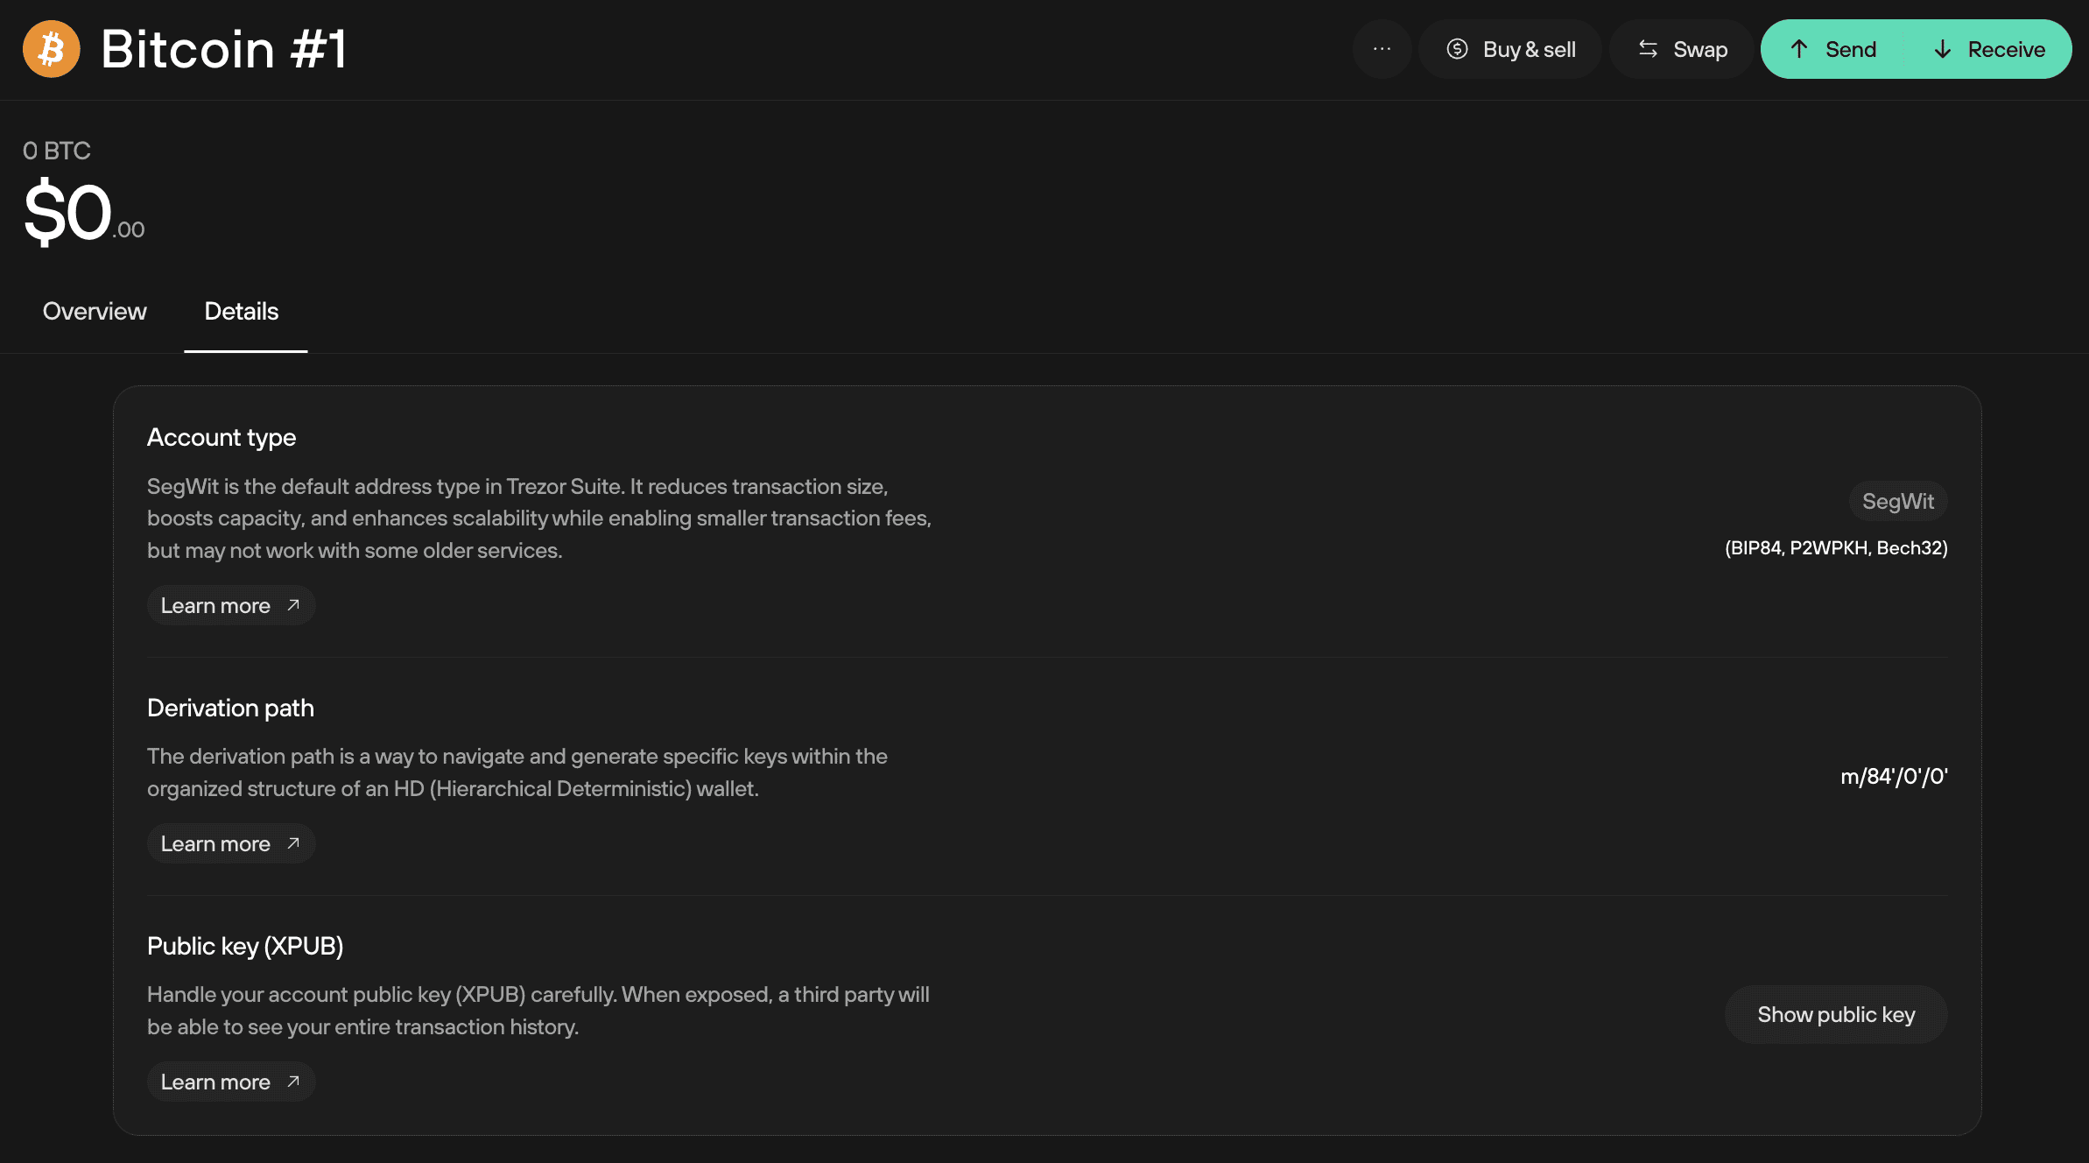
Task: Open Learn more under Derivation path
Action: point(231,843)
